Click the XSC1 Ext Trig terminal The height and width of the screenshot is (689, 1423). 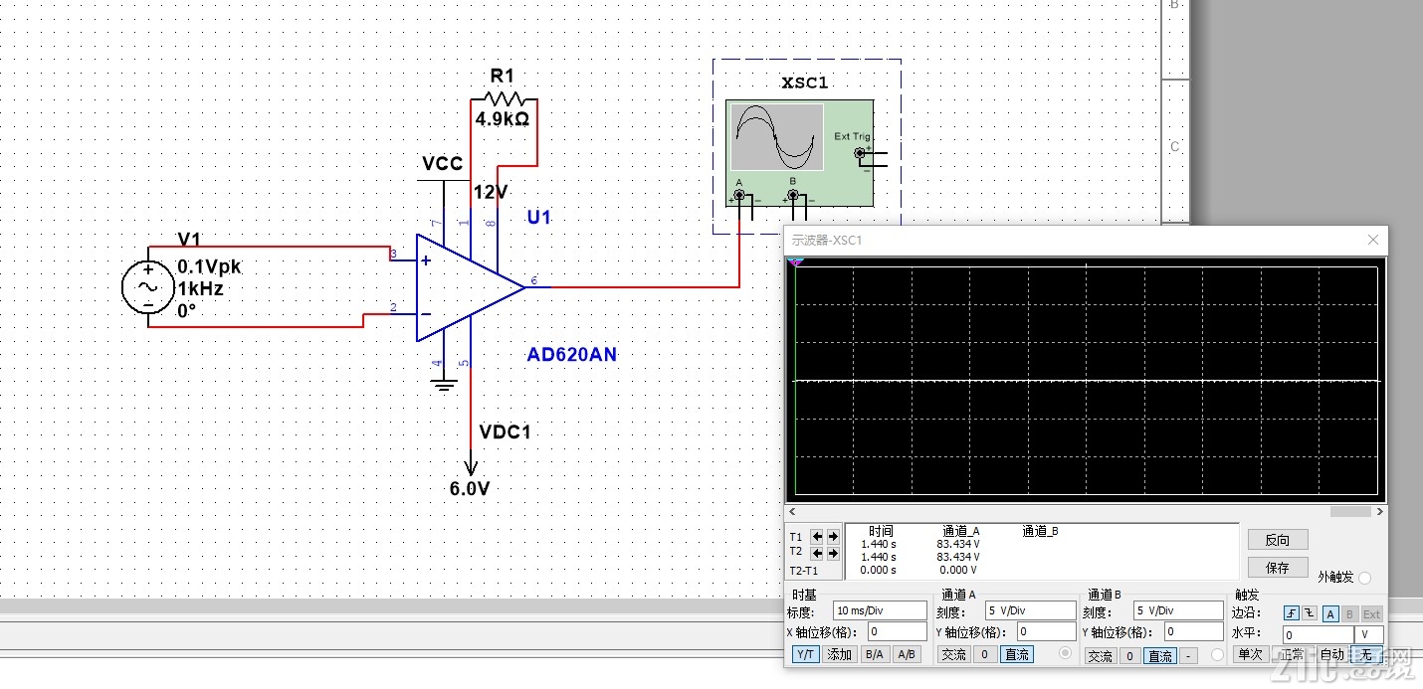[860, 153]
